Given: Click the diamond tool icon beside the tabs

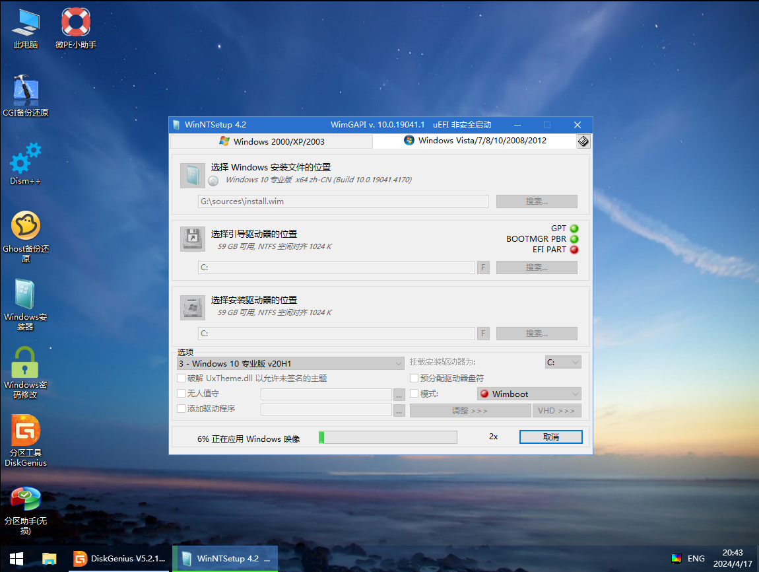Looking at the screenshot, I should coord(583,141).
